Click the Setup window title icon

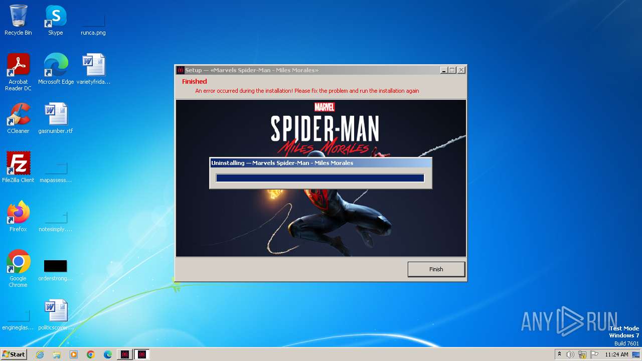181,70
